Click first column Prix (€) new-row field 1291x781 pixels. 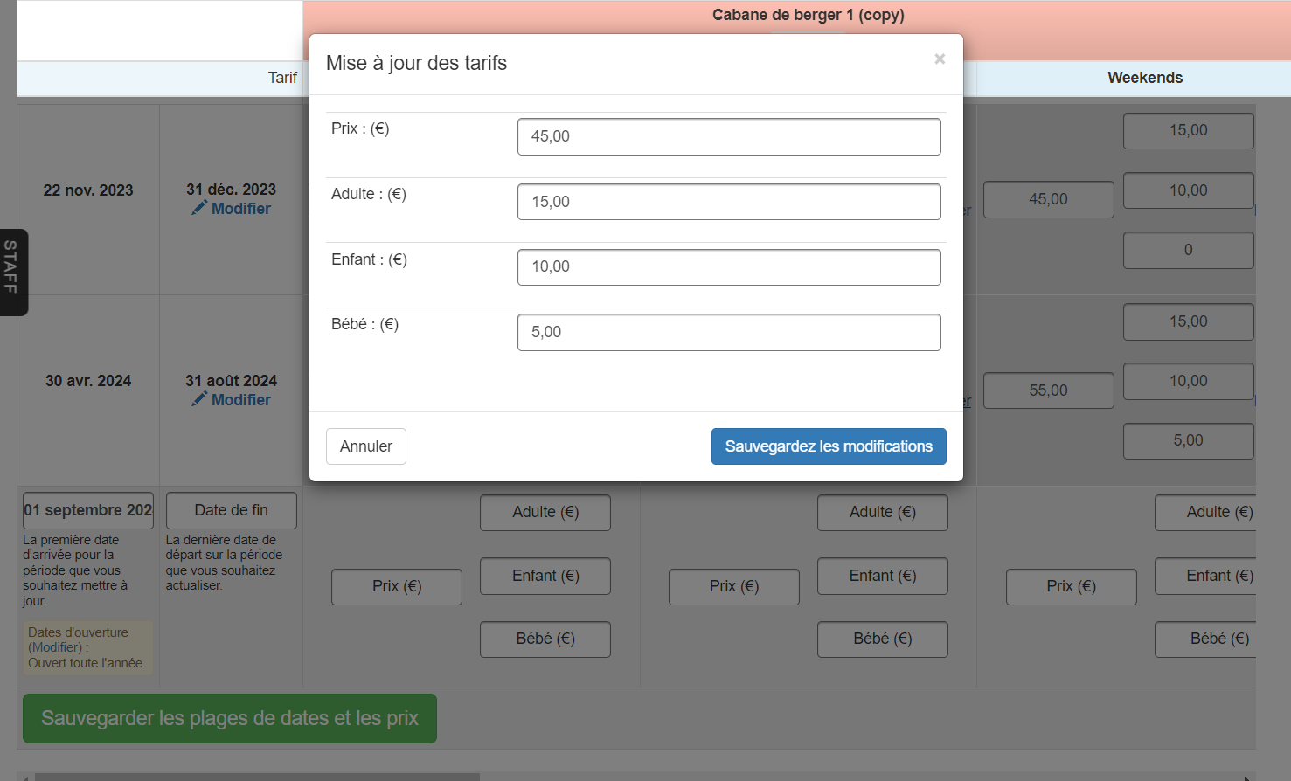[x=397, y=586]
